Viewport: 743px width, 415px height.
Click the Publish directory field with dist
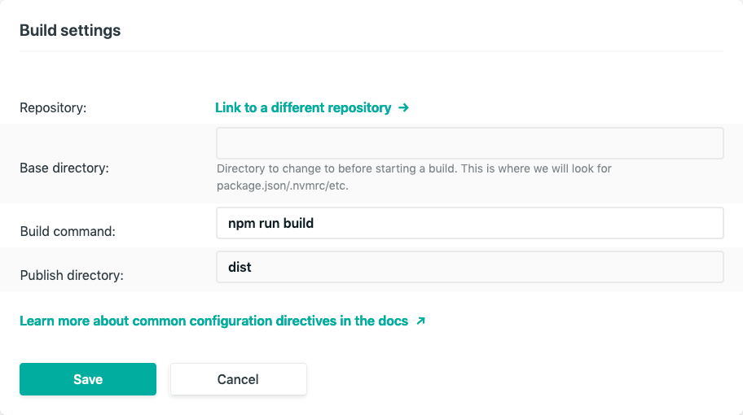click(469, 267)
